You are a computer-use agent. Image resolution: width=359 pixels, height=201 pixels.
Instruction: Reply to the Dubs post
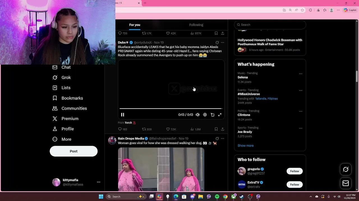(123, 129)
